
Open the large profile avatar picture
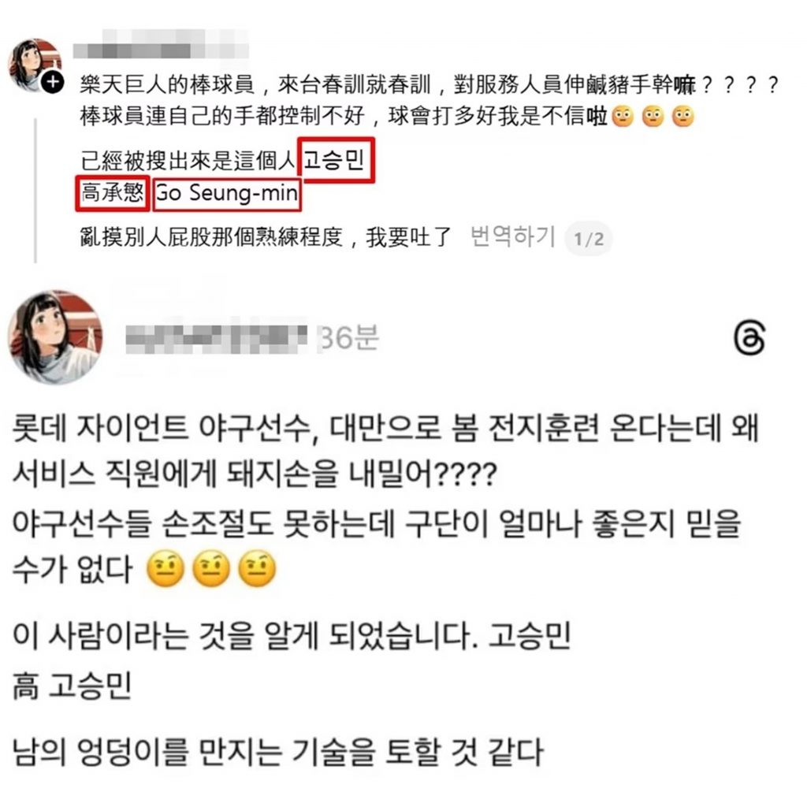point(56,337)
